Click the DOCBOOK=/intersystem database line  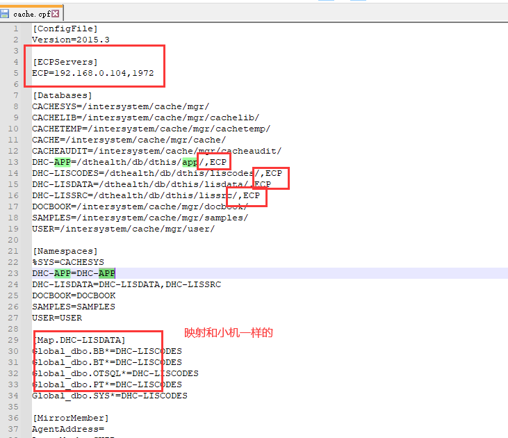click(x=140, y=206)
